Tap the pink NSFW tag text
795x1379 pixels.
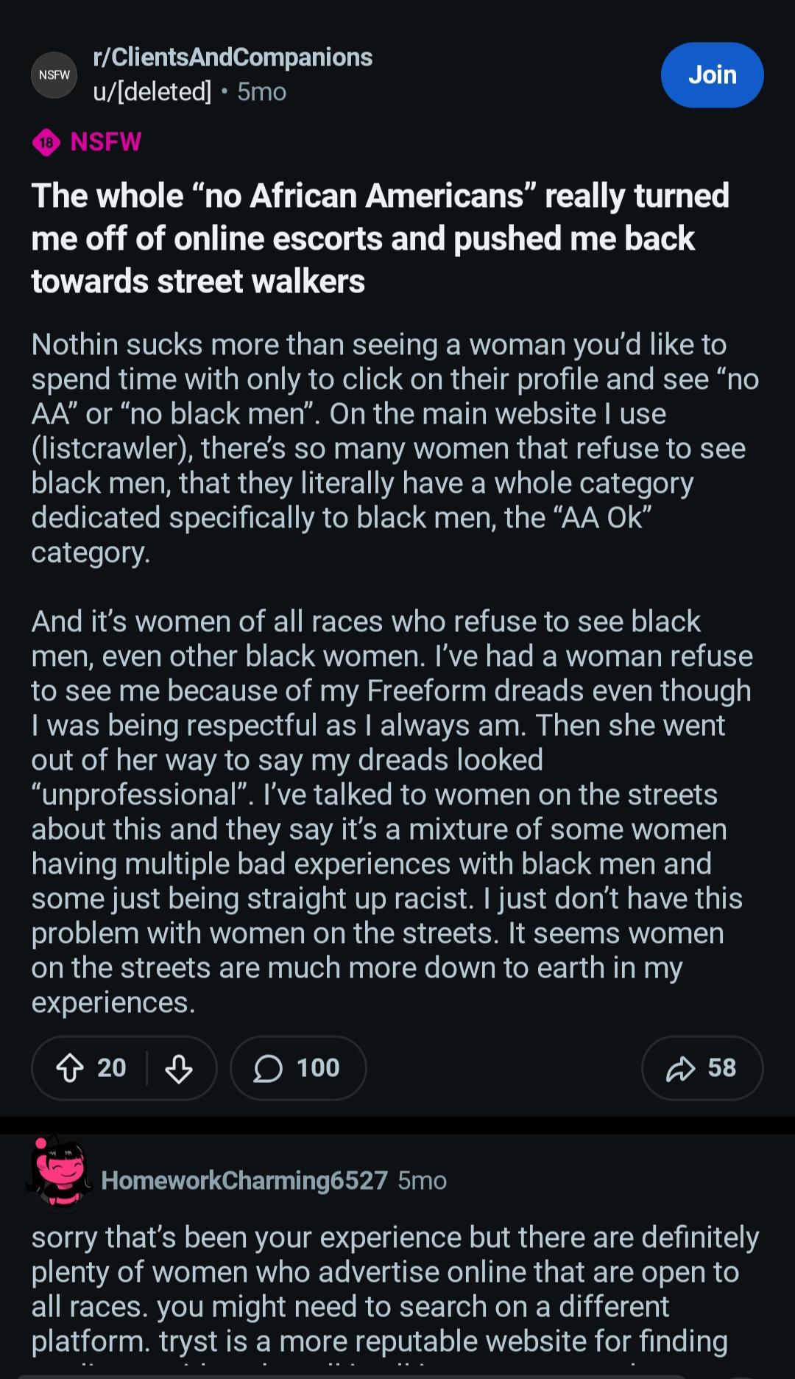tap(106, 142)
